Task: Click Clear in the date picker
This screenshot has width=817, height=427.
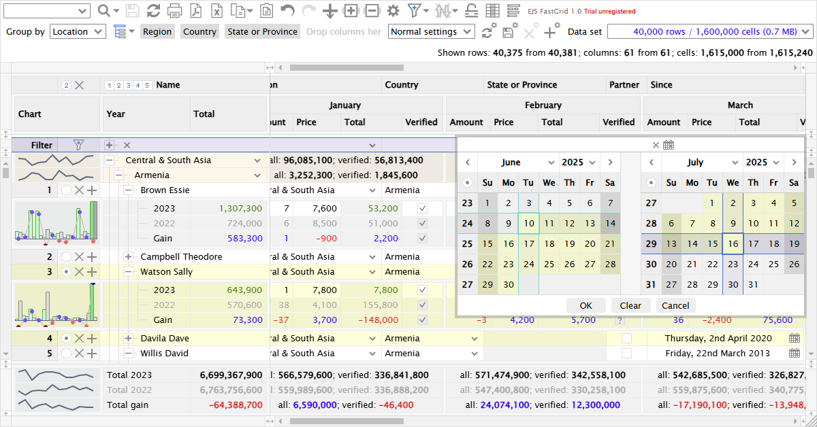Action: tap(630, 305)
